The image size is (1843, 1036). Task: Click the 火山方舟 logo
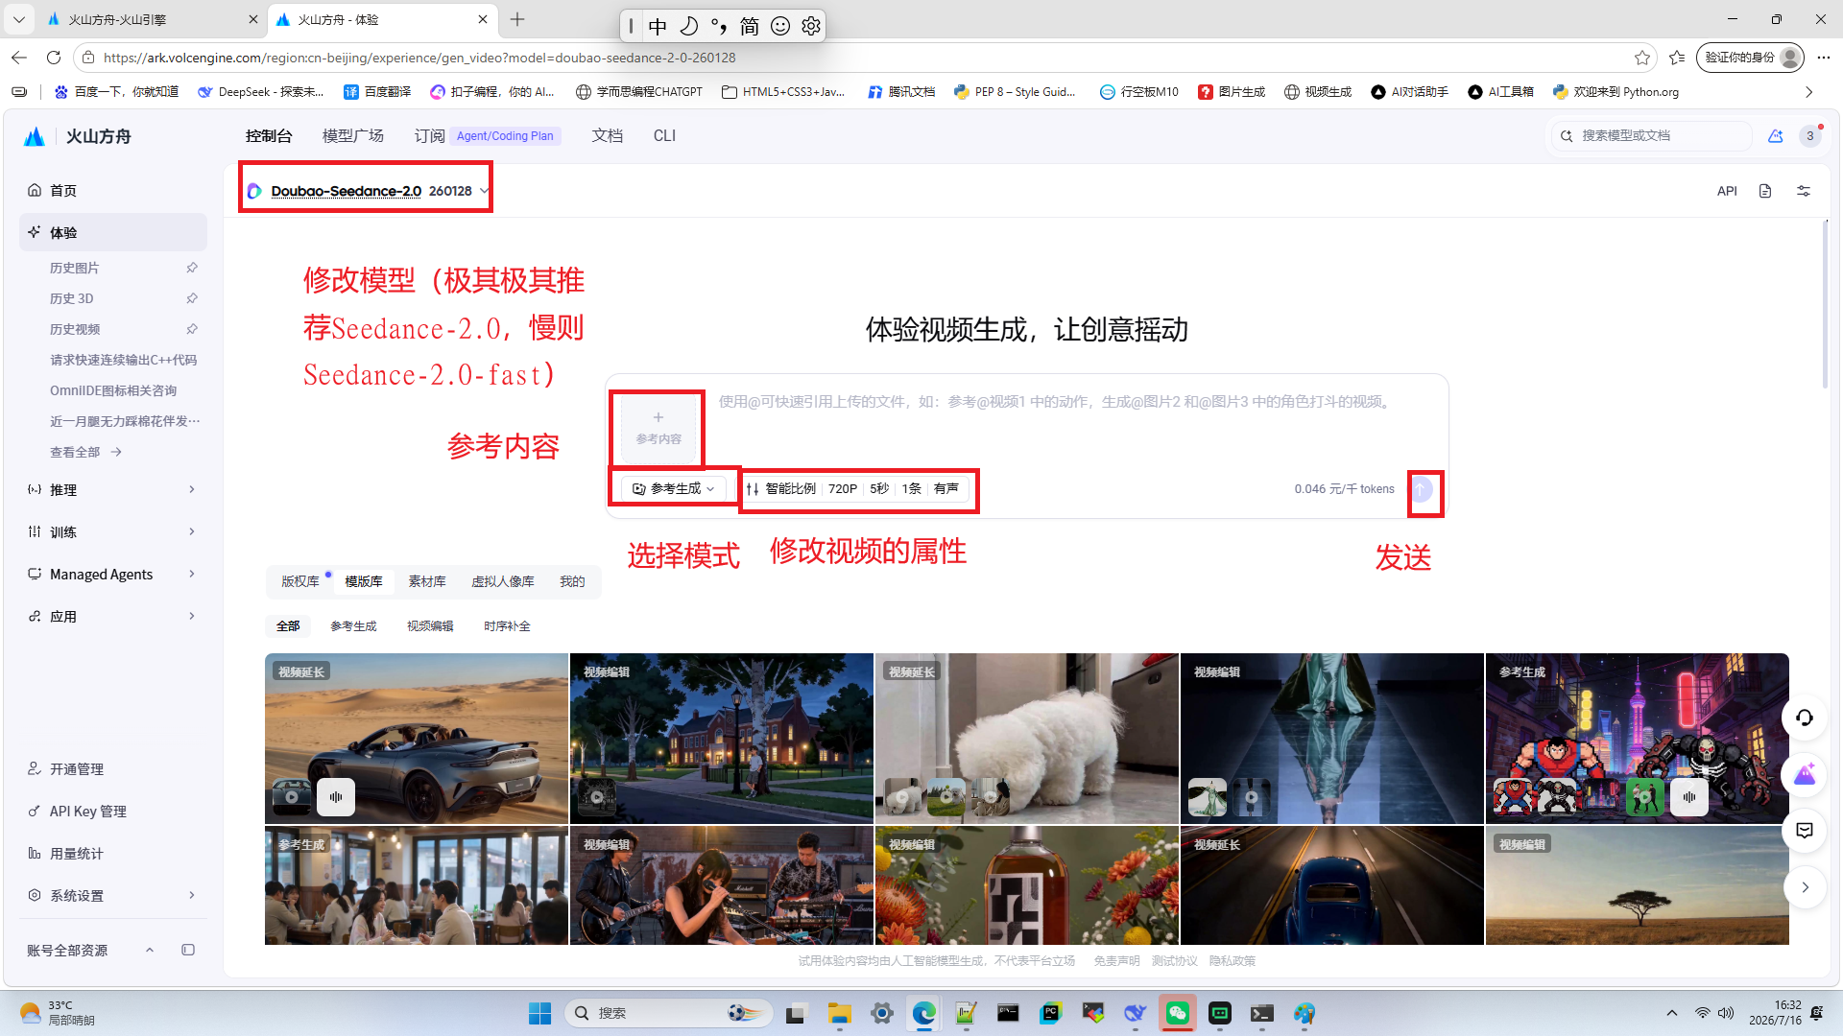(x=78, y=136)
